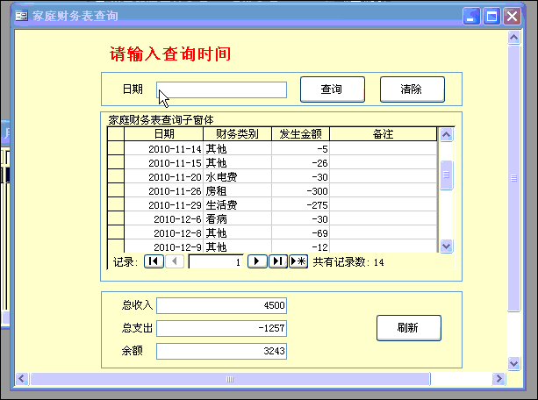538x400 pixels.
Task: Click date cell 2010-12-9
Action: point(163,246)
